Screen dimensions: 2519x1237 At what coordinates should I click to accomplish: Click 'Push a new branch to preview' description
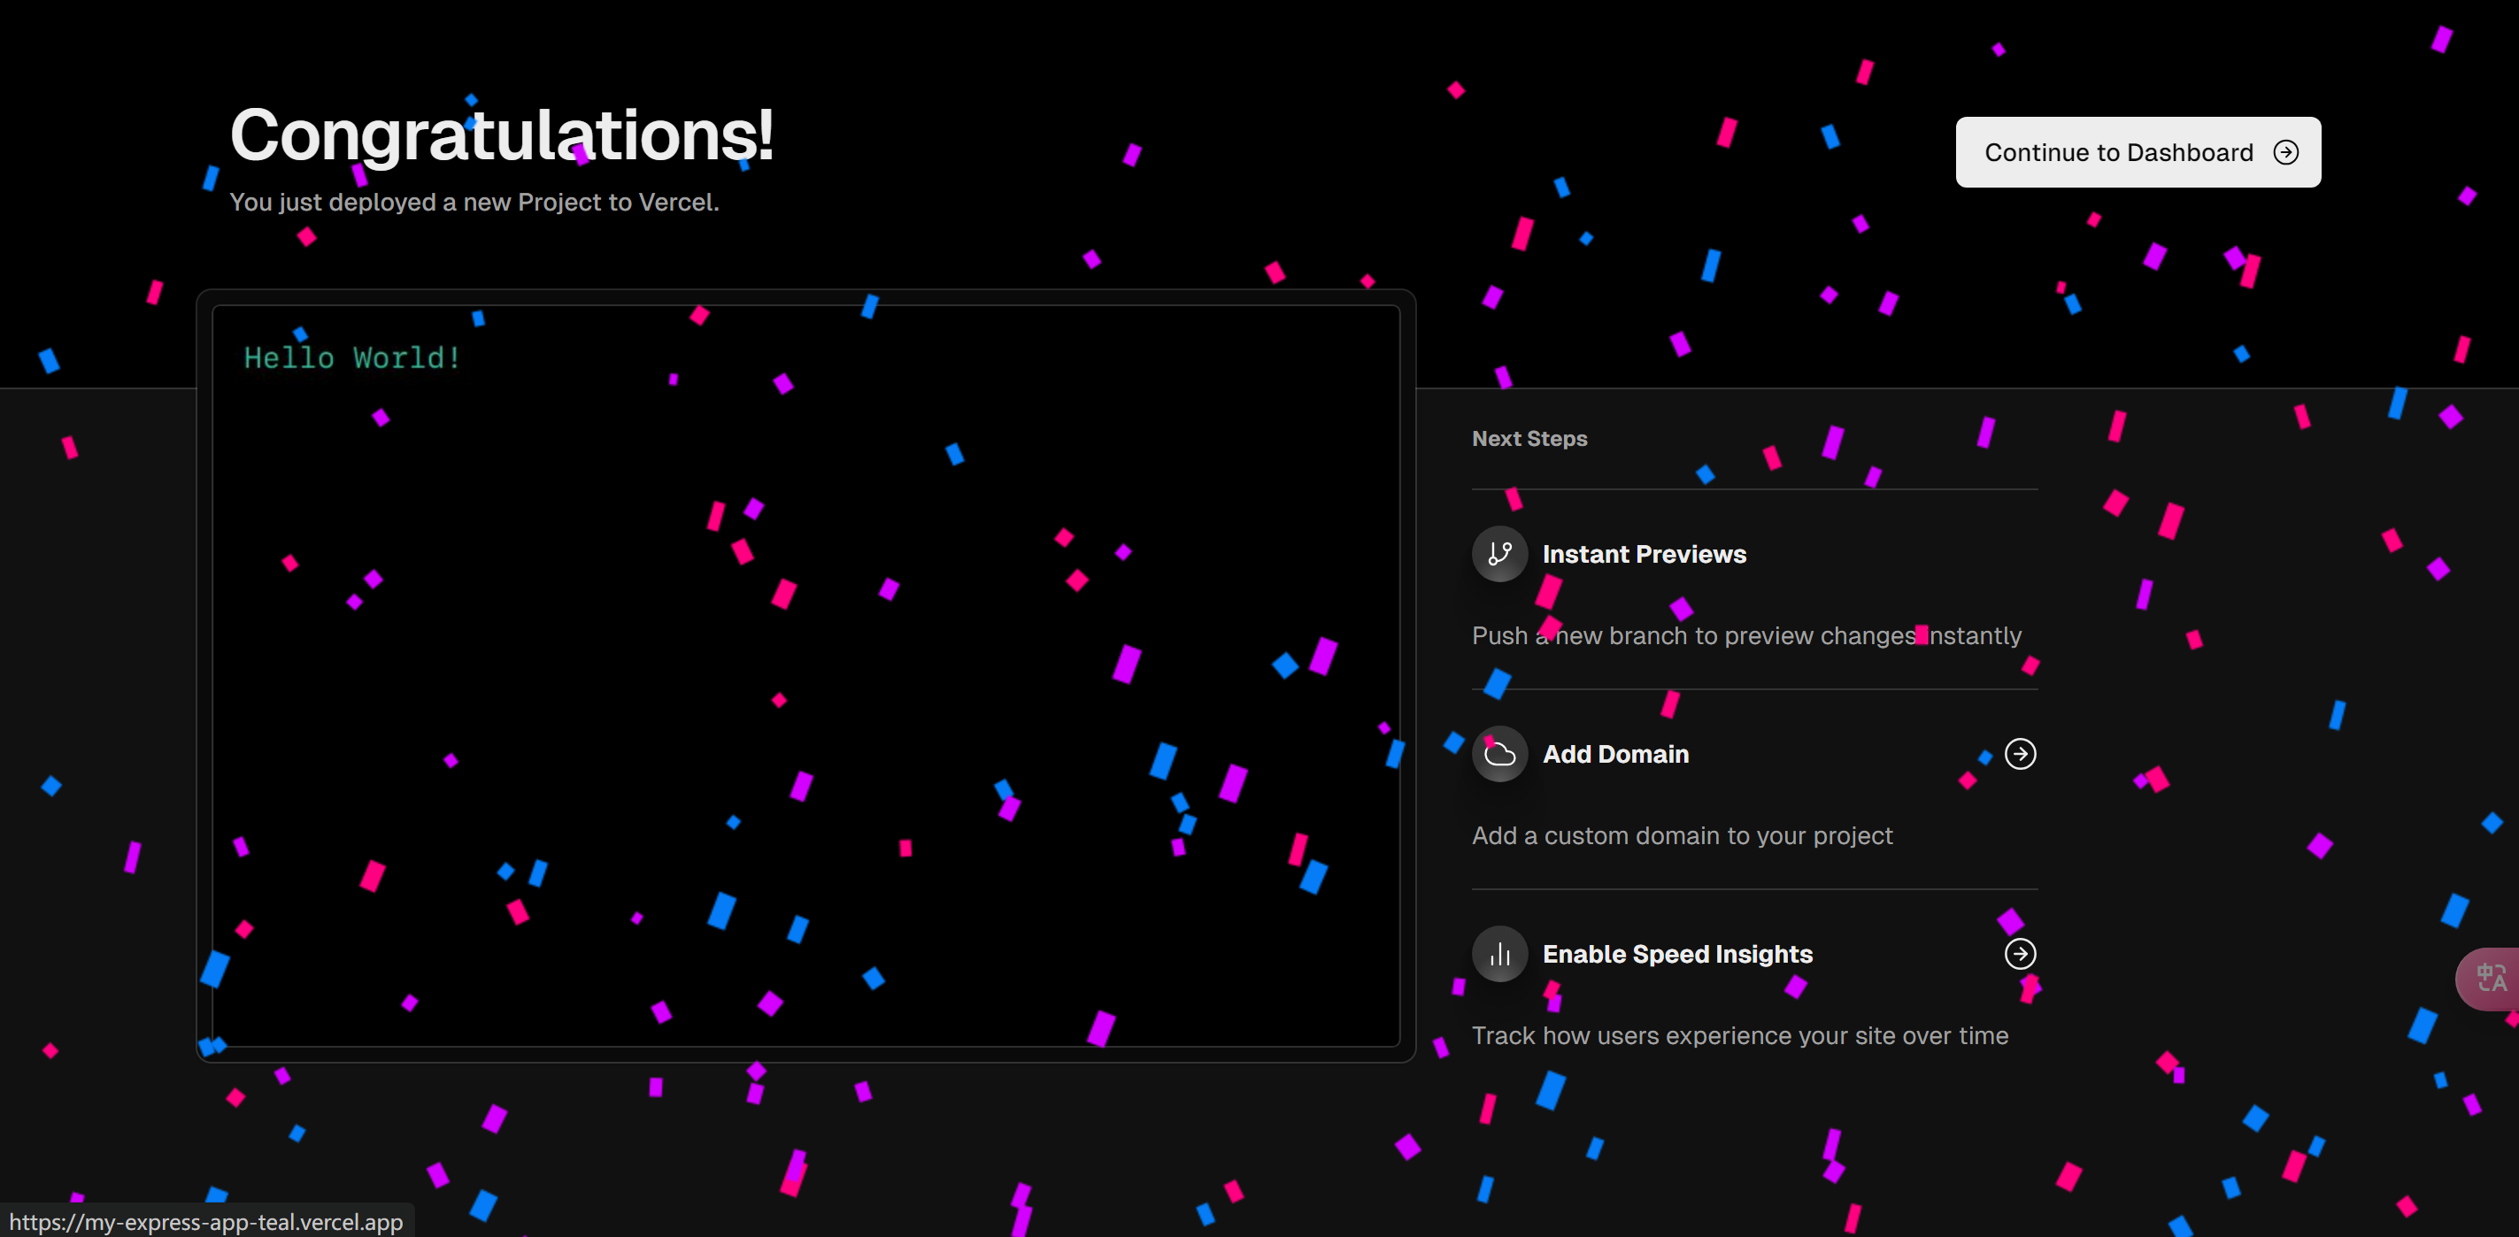click(1745, 636)
